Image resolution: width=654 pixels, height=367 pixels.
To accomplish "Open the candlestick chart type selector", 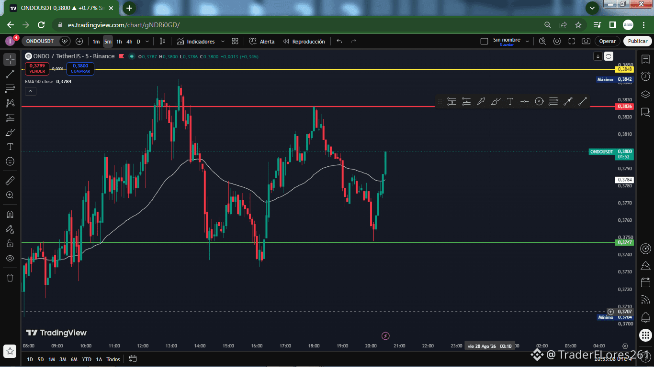I will (x=162, y=42).
